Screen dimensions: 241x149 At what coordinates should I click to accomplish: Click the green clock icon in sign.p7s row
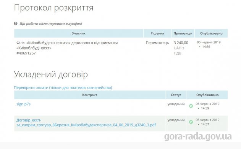191,106
